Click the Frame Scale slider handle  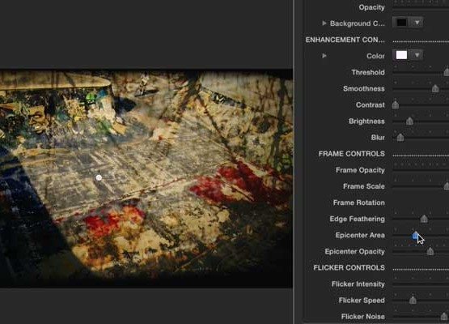point(447,186)
